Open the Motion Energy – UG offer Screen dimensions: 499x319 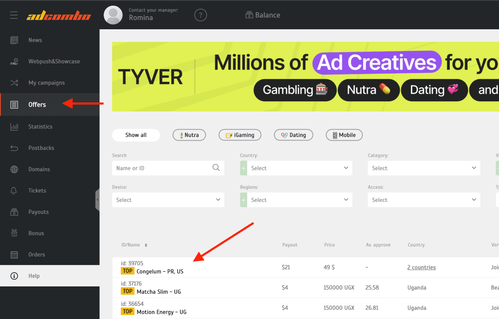tap(162, 312)
